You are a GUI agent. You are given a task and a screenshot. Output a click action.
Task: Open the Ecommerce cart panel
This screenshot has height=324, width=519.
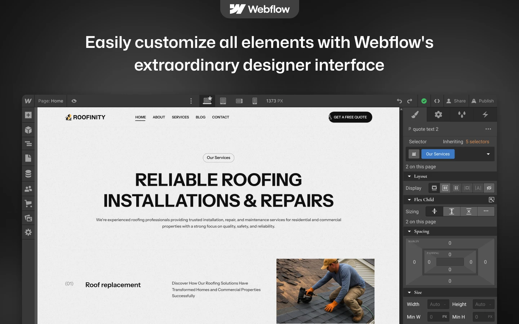[28, 203]
